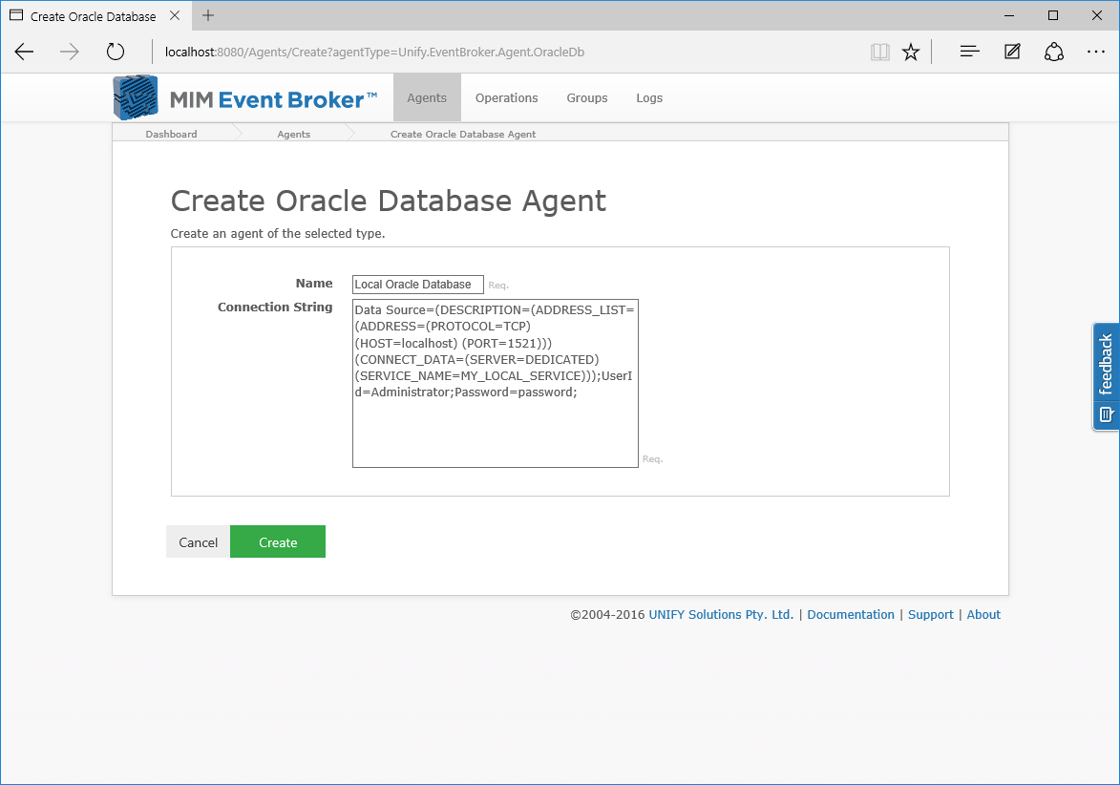The height and width of the screenshot is (785, 1120).
Task: Make a web note icon
Action: point(1012,52)
